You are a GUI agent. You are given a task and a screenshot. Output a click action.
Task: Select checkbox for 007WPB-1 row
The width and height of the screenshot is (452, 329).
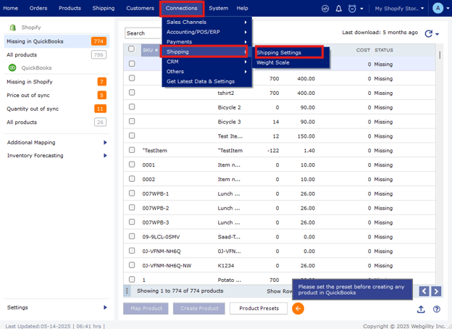(x=131, y=193)
